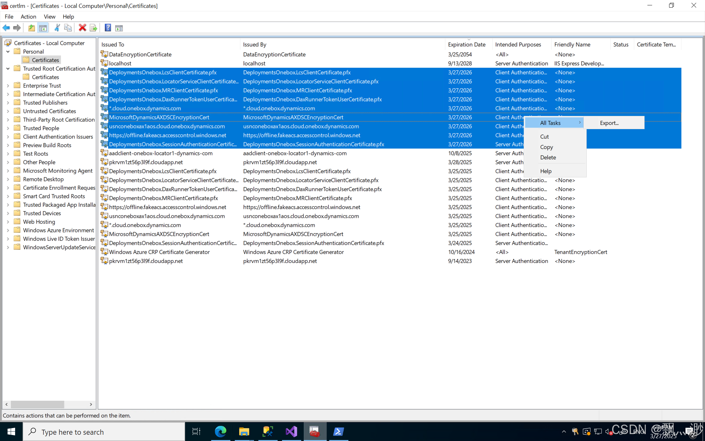The image size is (705, 441).
Task: Click the blue Help question mark icon
Action: [x=108, y=28]
